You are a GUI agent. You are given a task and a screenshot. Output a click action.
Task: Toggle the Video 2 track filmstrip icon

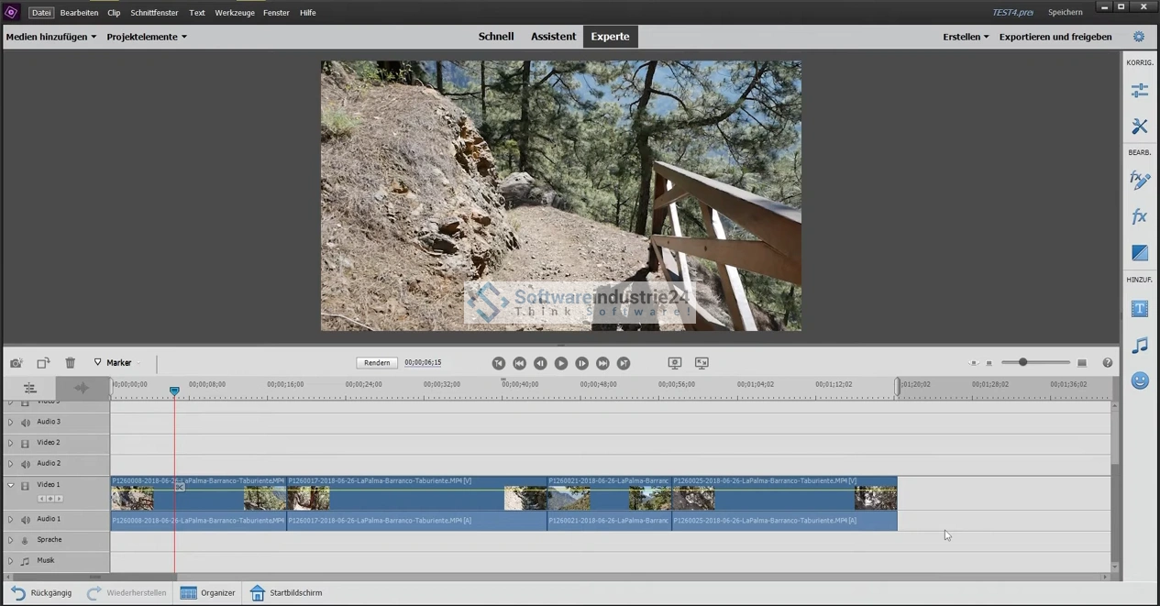pos(26,444)
